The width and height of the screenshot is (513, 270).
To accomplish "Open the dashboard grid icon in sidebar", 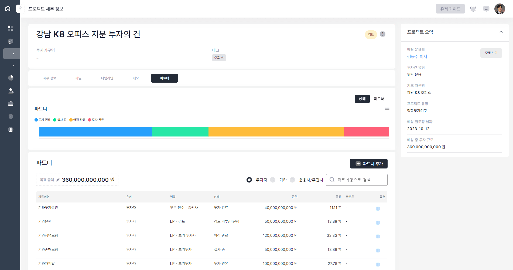I will (11, 28).
